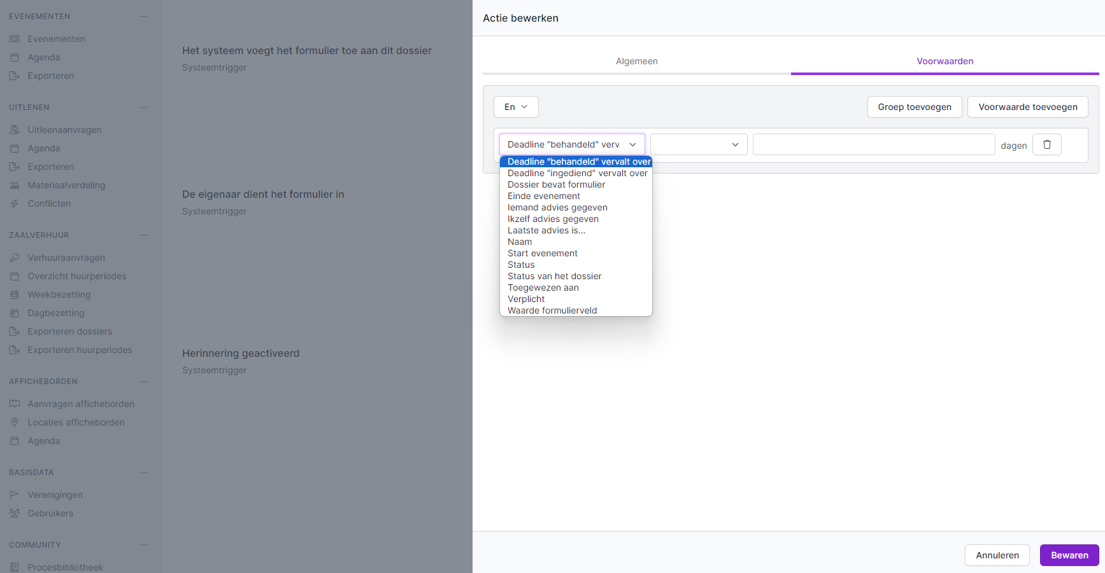Click the Voorwaarden tab
The width and height of the screenshot is (1105, 573).
click(x=945, y=61)
